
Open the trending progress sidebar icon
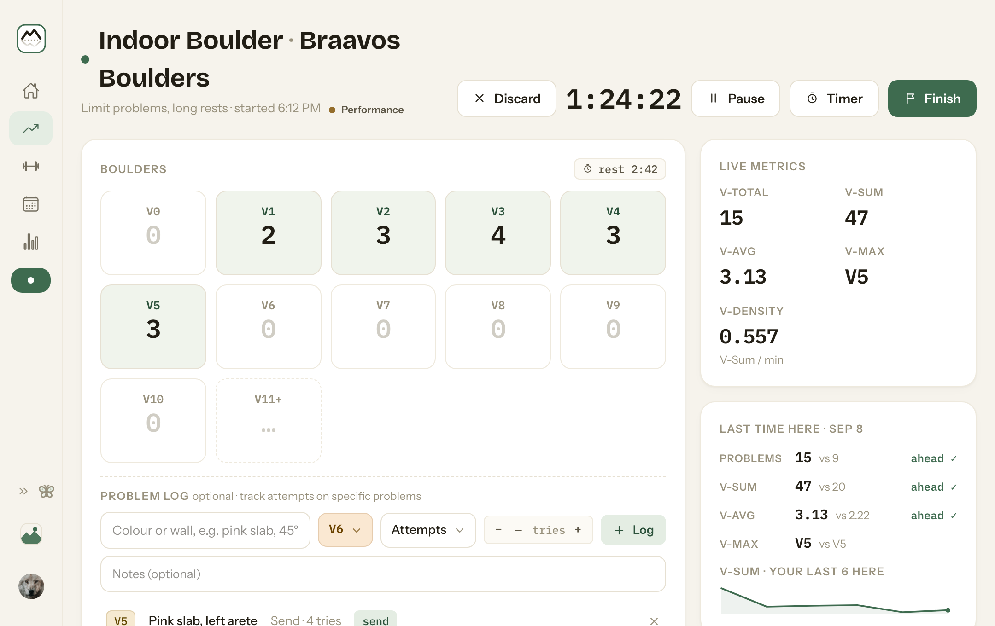click(31, 128)
